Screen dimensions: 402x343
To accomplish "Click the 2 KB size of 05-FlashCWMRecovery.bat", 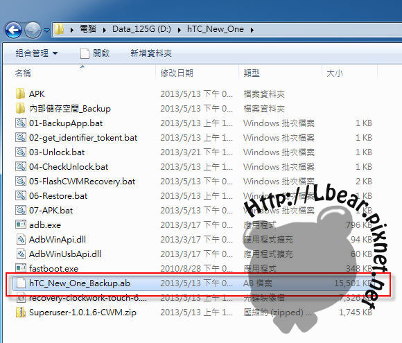I will pos(364,182).
